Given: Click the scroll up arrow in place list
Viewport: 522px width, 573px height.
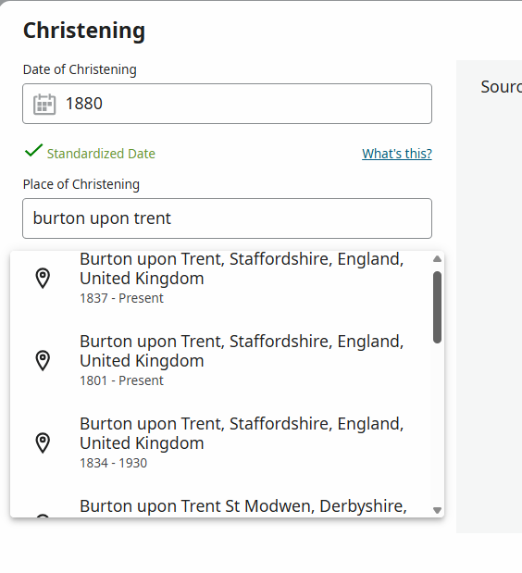Looking at the screenshot, I should click(437, 259).
